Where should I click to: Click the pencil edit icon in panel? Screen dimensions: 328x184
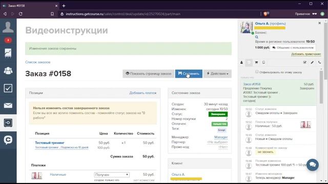(x=312, y=62)
